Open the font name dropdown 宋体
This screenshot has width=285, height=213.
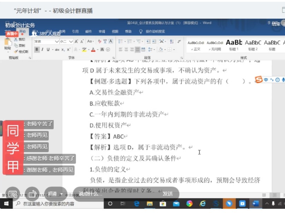pos(46,41)
